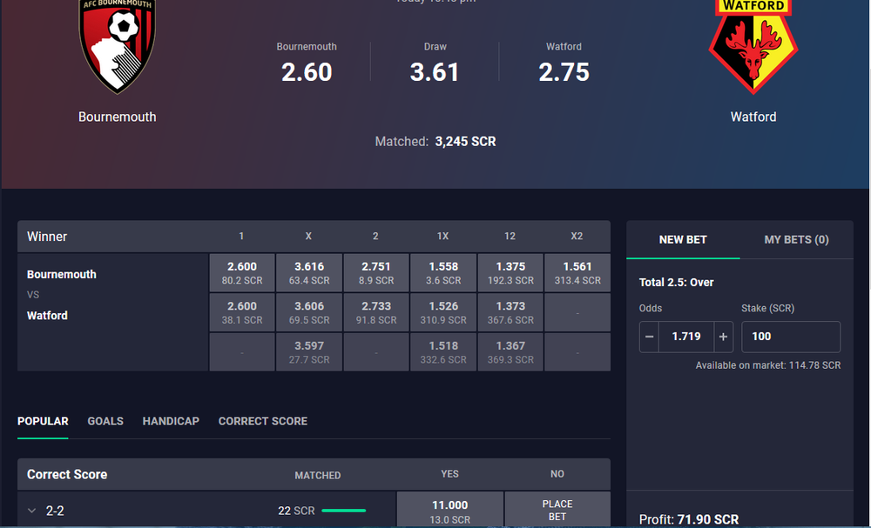The height and width of the screenshot is (528, 871).
Task: Click the 12 column header
Action: pos(510,237)
